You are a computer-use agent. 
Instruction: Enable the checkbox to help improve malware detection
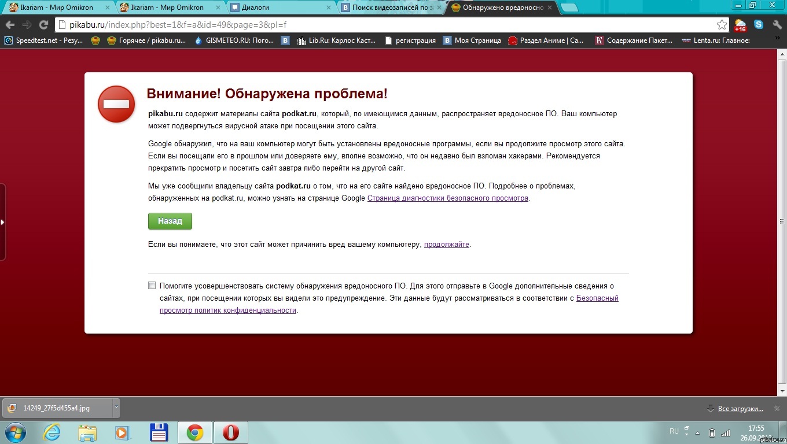pyautogui.click(x=152, y=286)
